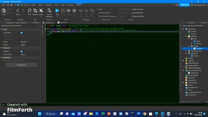The image size is (208, 117).
Task: Collapse the Data properties section
Action: point(2,29)
